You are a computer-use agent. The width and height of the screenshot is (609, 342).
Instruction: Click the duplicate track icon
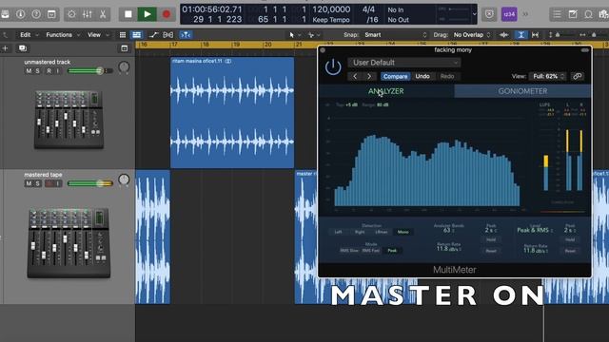click(x=23, y=48)
